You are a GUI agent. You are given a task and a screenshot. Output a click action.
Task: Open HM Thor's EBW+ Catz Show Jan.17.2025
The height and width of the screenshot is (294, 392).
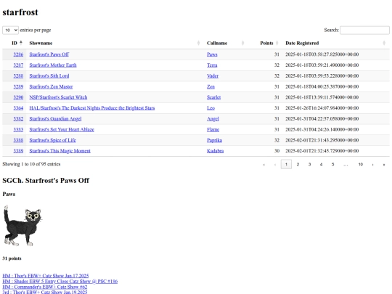point(46,276)
